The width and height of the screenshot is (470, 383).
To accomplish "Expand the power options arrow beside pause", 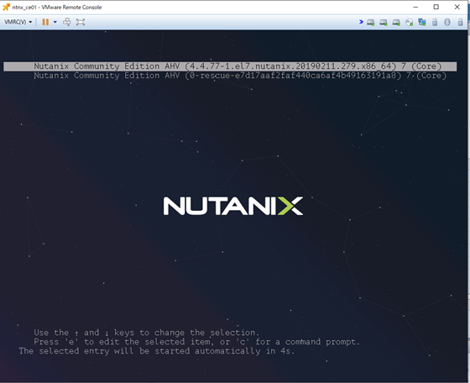I will pos(55,22).
